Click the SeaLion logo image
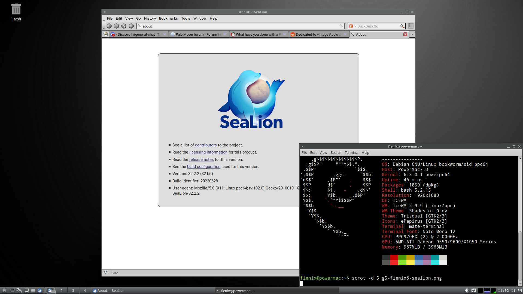This screenshot has height=294, width=523. tap(251, 99)
